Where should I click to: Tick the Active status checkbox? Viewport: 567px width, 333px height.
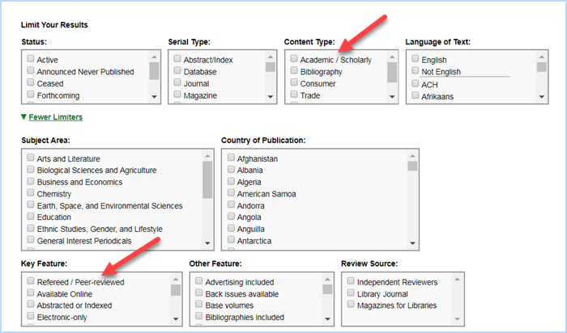click(31, 60)
